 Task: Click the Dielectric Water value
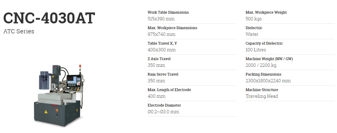pos(252,34)
